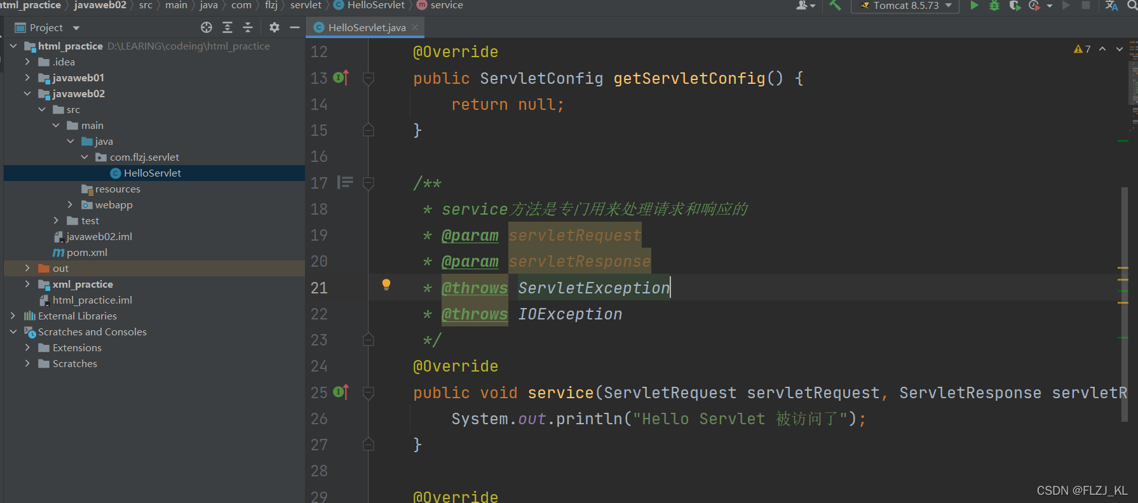Expand the webapp folder

pos(71,205)
